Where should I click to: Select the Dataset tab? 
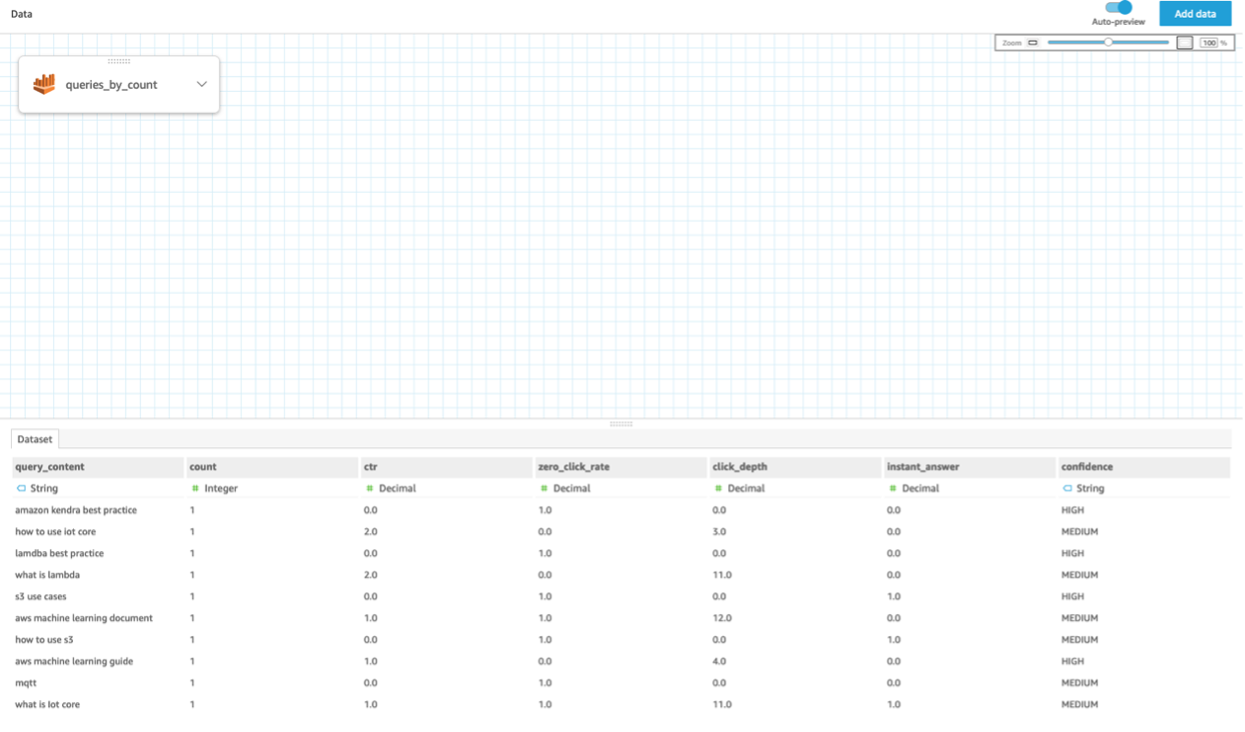35,439
